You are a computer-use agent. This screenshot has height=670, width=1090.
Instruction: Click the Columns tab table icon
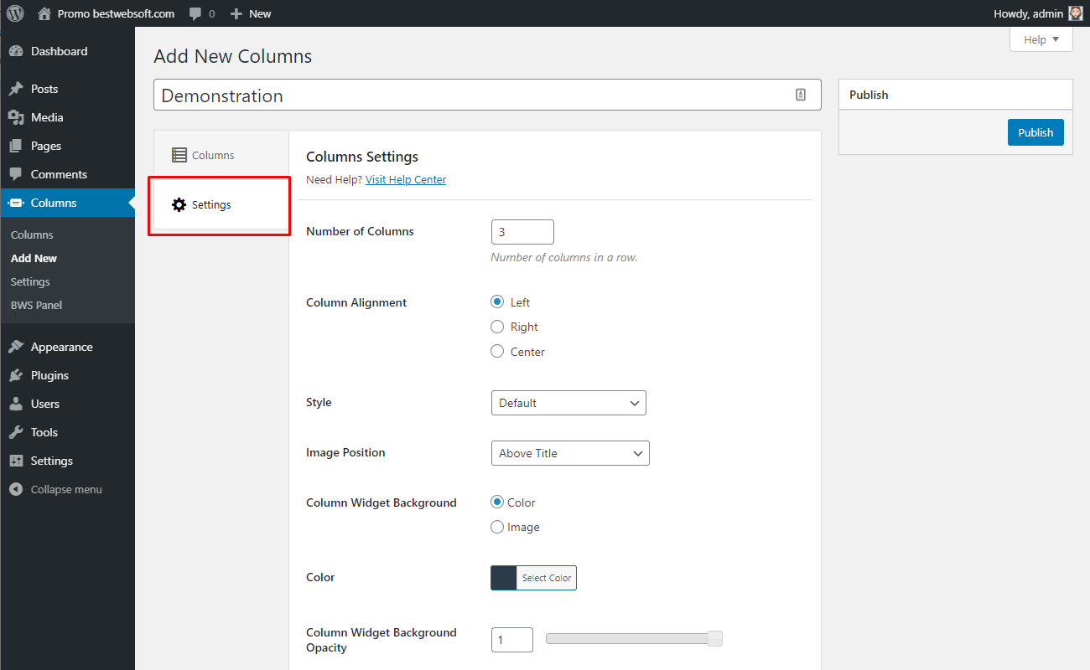click(x=179, y=155)
